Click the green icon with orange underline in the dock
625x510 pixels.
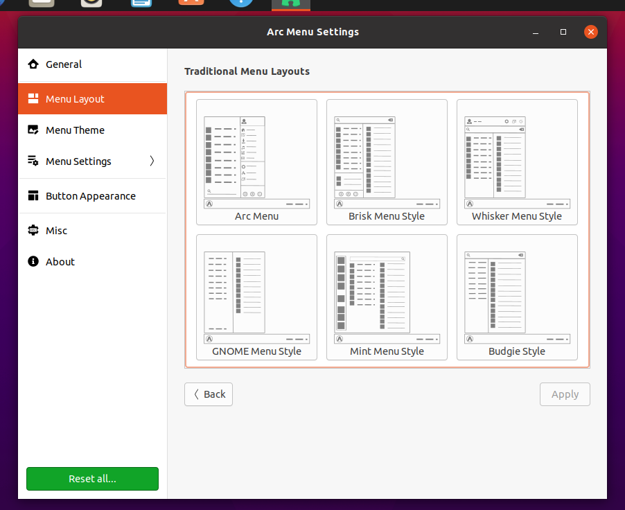pos(291,3)
